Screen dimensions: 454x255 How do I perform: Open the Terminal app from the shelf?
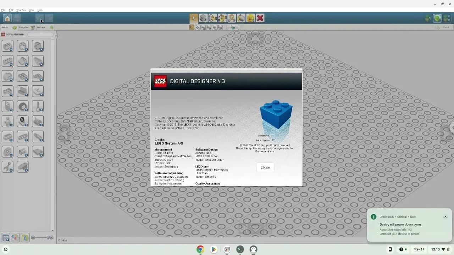click(240, 249)
